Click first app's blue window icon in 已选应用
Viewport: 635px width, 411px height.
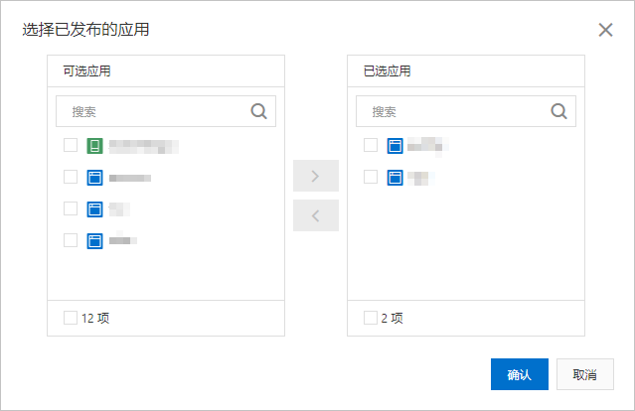point(395,146)
